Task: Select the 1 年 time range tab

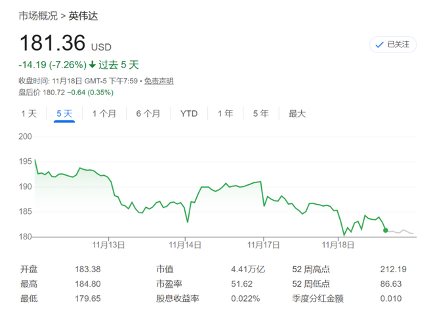Action: pyautogui.click(x=225, y=113)
